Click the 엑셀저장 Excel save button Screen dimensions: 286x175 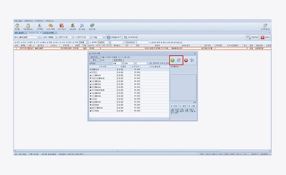coord(251,37)
